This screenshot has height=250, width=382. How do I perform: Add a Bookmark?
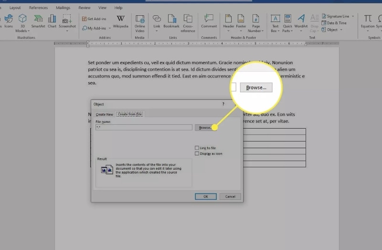click(x=171, y=21)
